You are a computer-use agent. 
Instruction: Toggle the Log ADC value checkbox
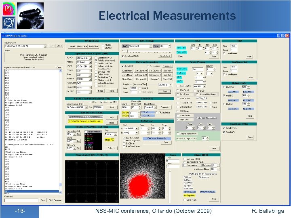tap(124, 138)
